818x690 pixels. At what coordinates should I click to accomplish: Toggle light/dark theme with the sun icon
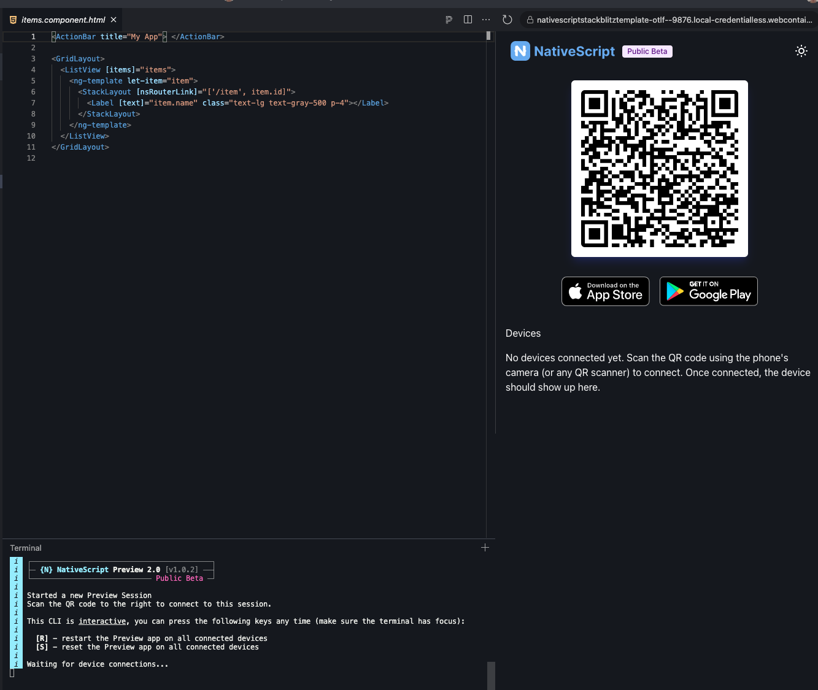pos(801,51)
